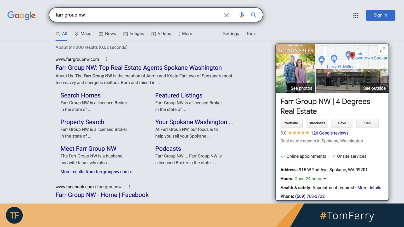
Task: Open the 126 Google reviews link
Action: click(x=330, y=133)
